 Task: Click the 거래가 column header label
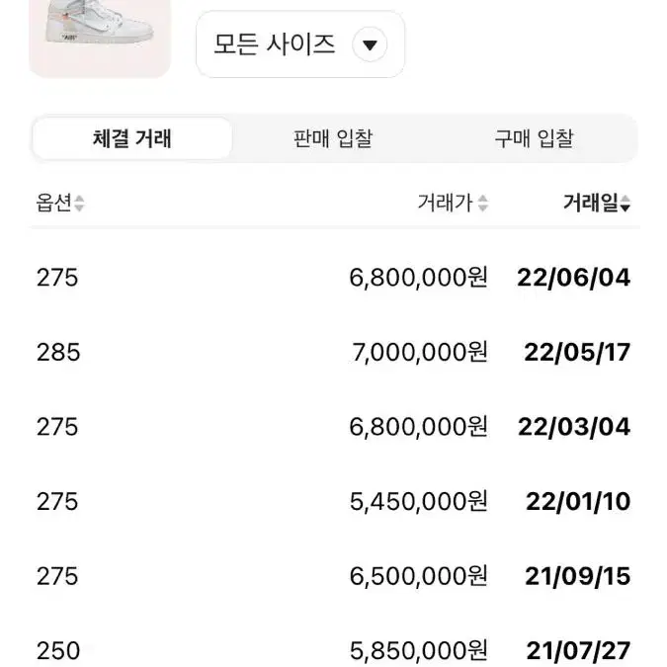click(446, 203)
